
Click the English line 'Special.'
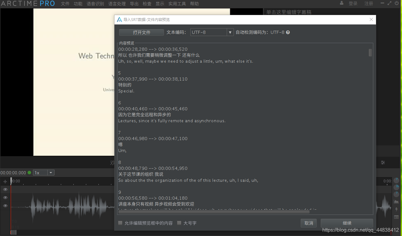click(126, 91)
